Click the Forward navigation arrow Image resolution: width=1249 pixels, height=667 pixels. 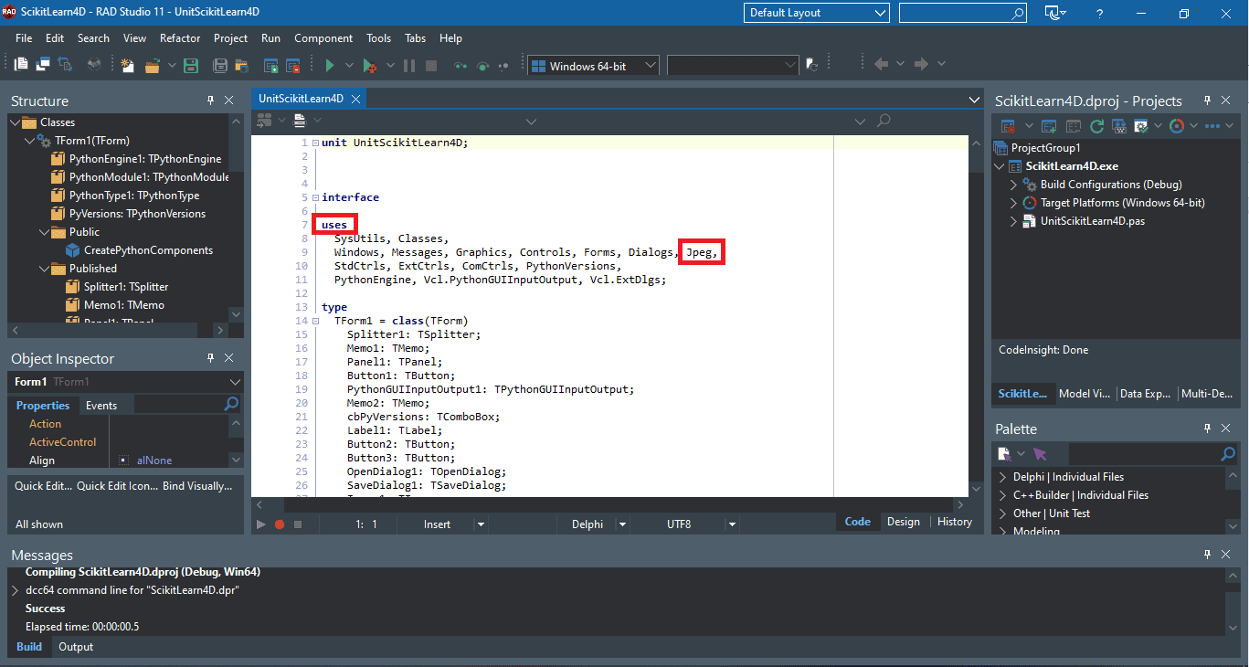point(922,64)
